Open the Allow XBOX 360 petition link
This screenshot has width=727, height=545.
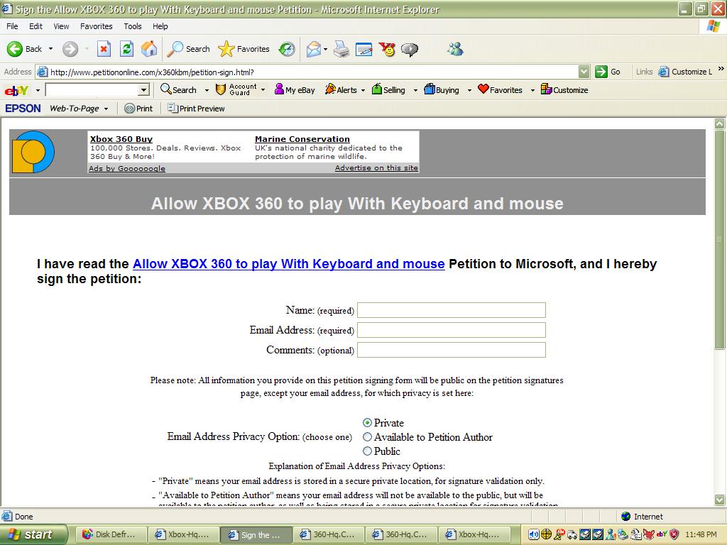coord(289,264)
